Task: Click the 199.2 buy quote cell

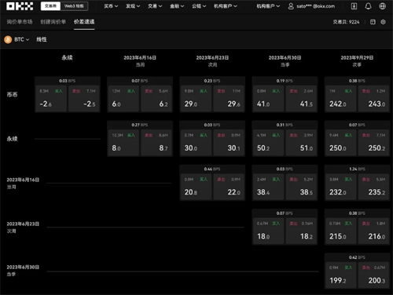Action: coord(340,275)
